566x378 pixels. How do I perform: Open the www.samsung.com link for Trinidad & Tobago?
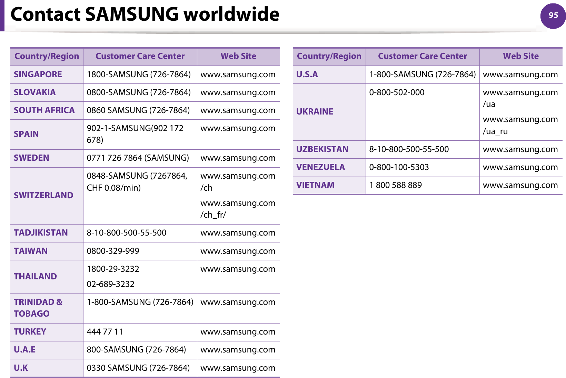[238, 302]
